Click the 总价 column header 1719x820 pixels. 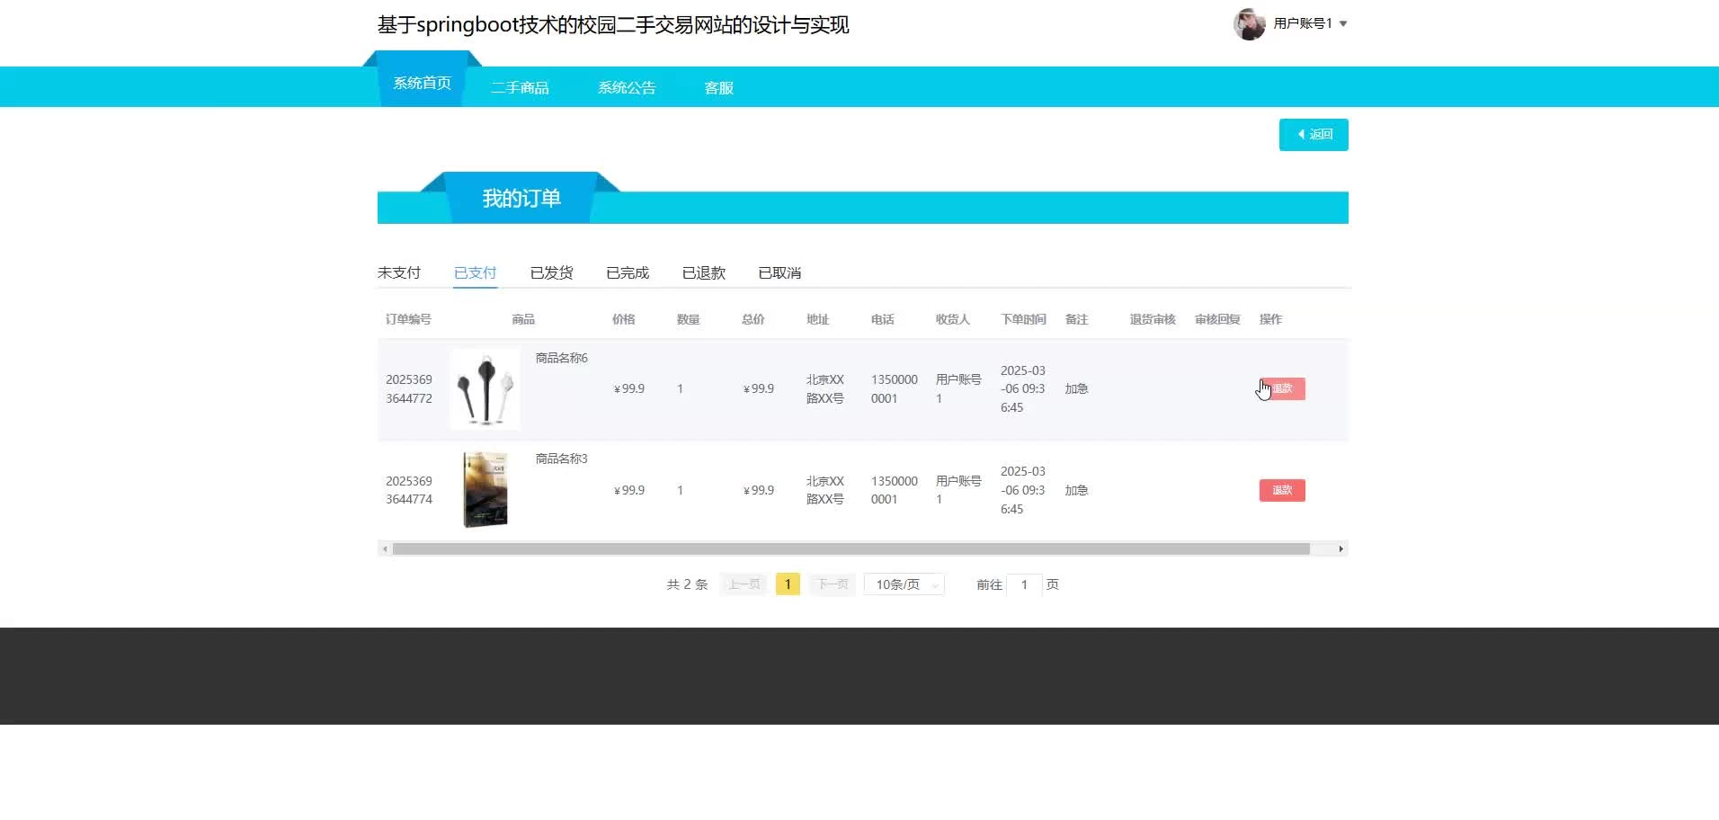(753, 319)
